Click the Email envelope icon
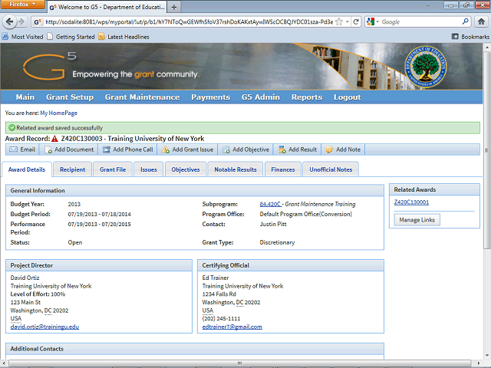 pos(14,149)
